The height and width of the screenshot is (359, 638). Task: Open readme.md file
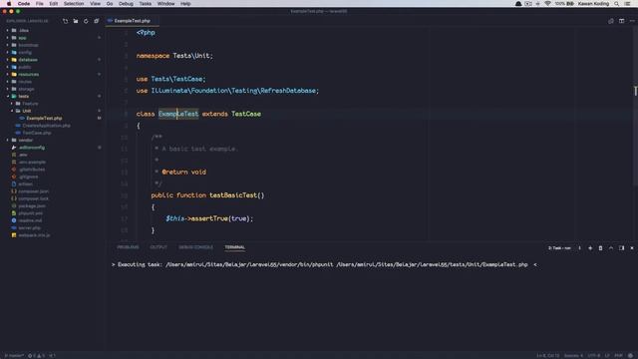click(30, 220)
